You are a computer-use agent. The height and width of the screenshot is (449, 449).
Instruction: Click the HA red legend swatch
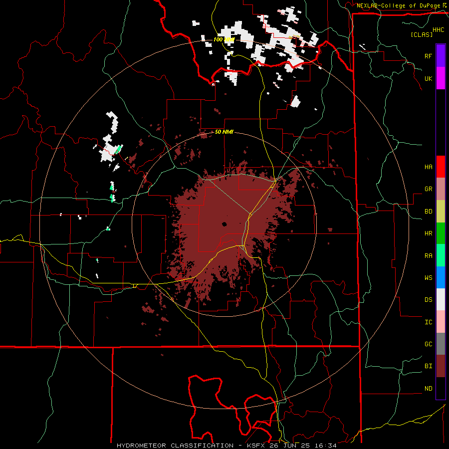tap(441, 167)
